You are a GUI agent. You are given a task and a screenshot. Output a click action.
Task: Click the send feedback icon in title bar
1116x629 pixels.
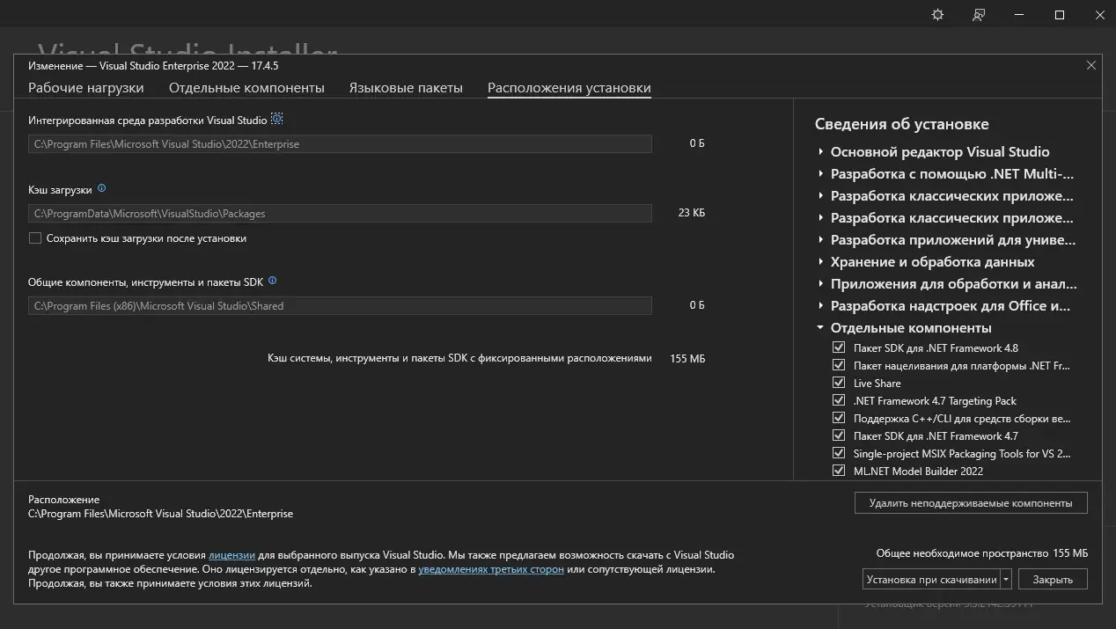click(978, 14)
